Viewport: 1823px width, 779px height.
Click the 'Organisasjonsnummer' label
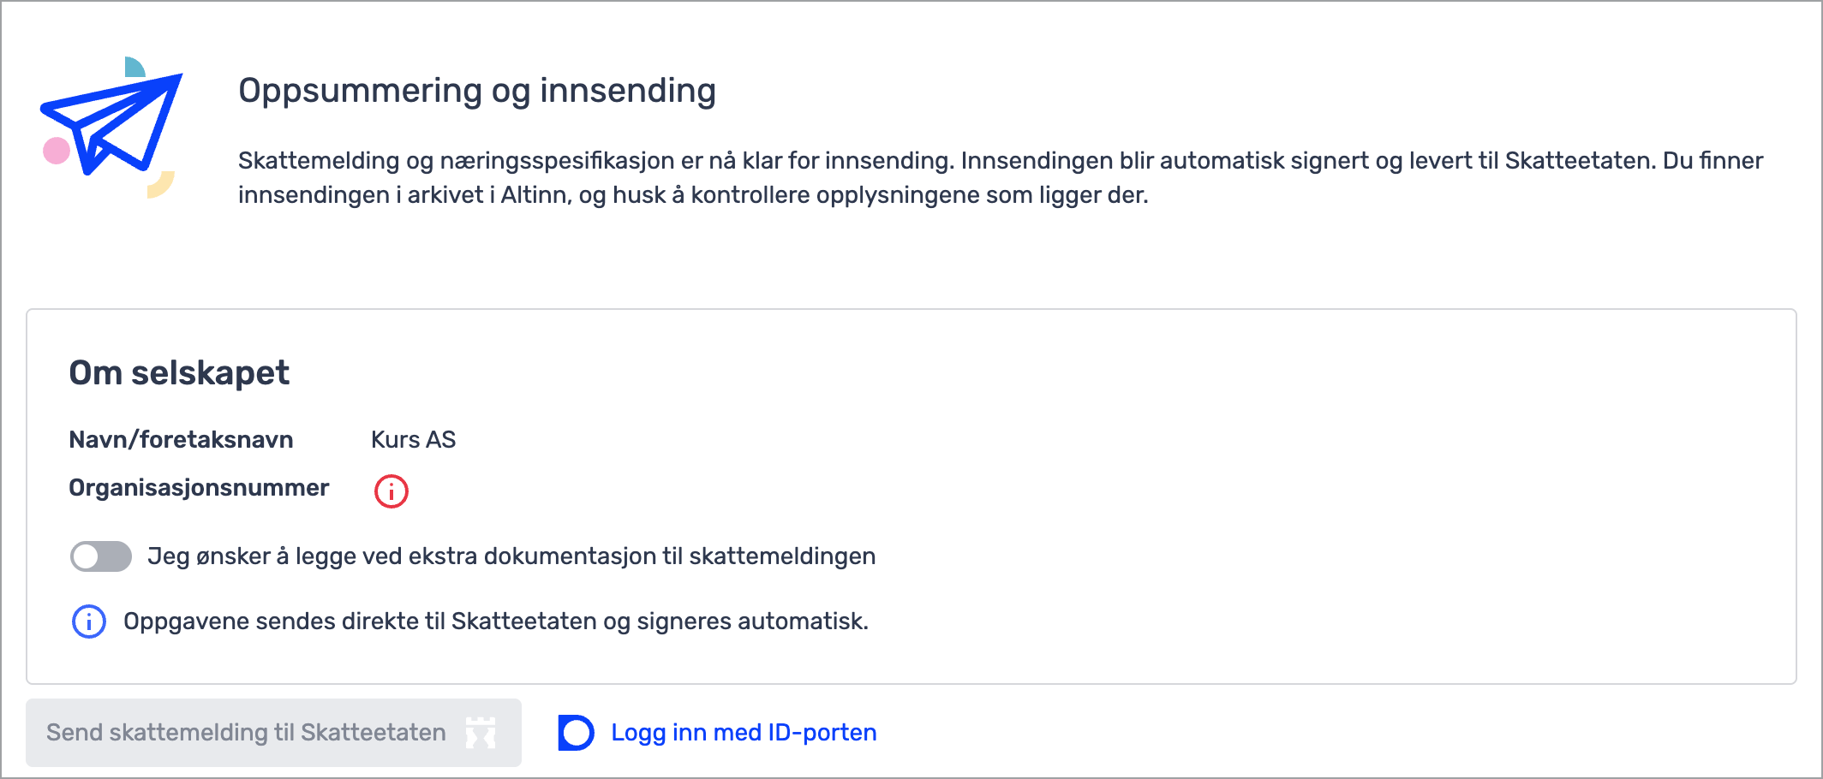click(x=199, y=488)
